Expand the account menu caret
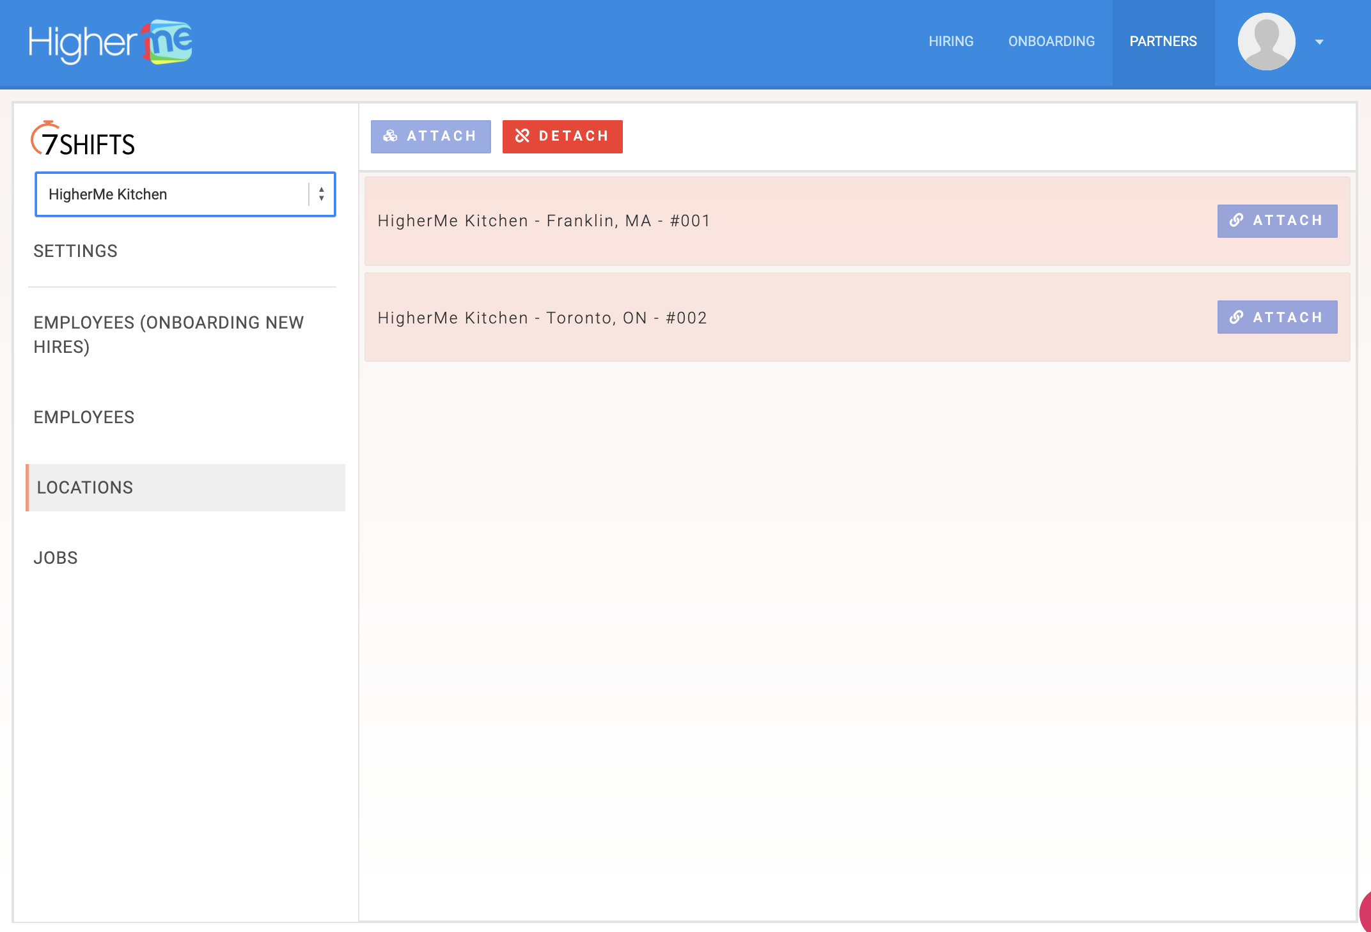1371x932 pixels. point(1319,42)
